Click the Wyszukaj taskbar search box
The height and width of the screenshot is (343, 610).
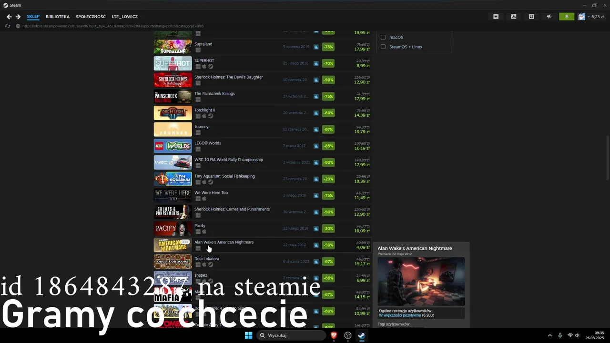[291, 335]
